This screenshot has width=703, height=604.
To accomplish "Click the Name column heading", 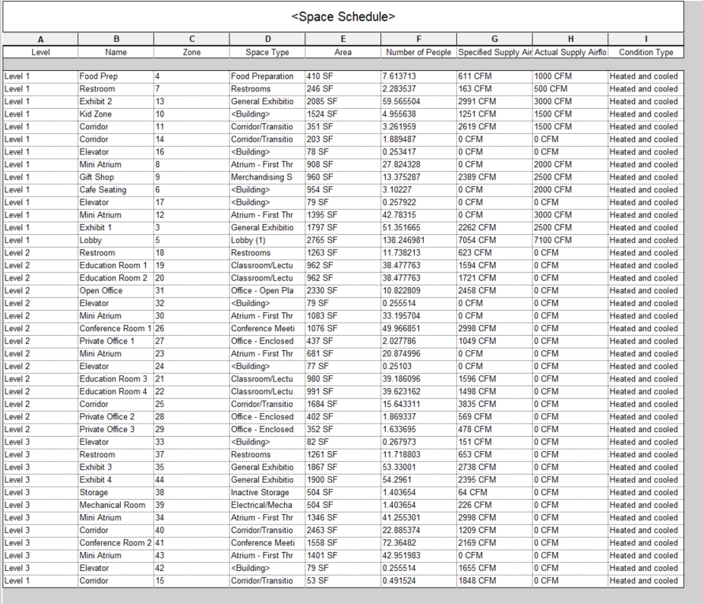I will click(116, 52).
